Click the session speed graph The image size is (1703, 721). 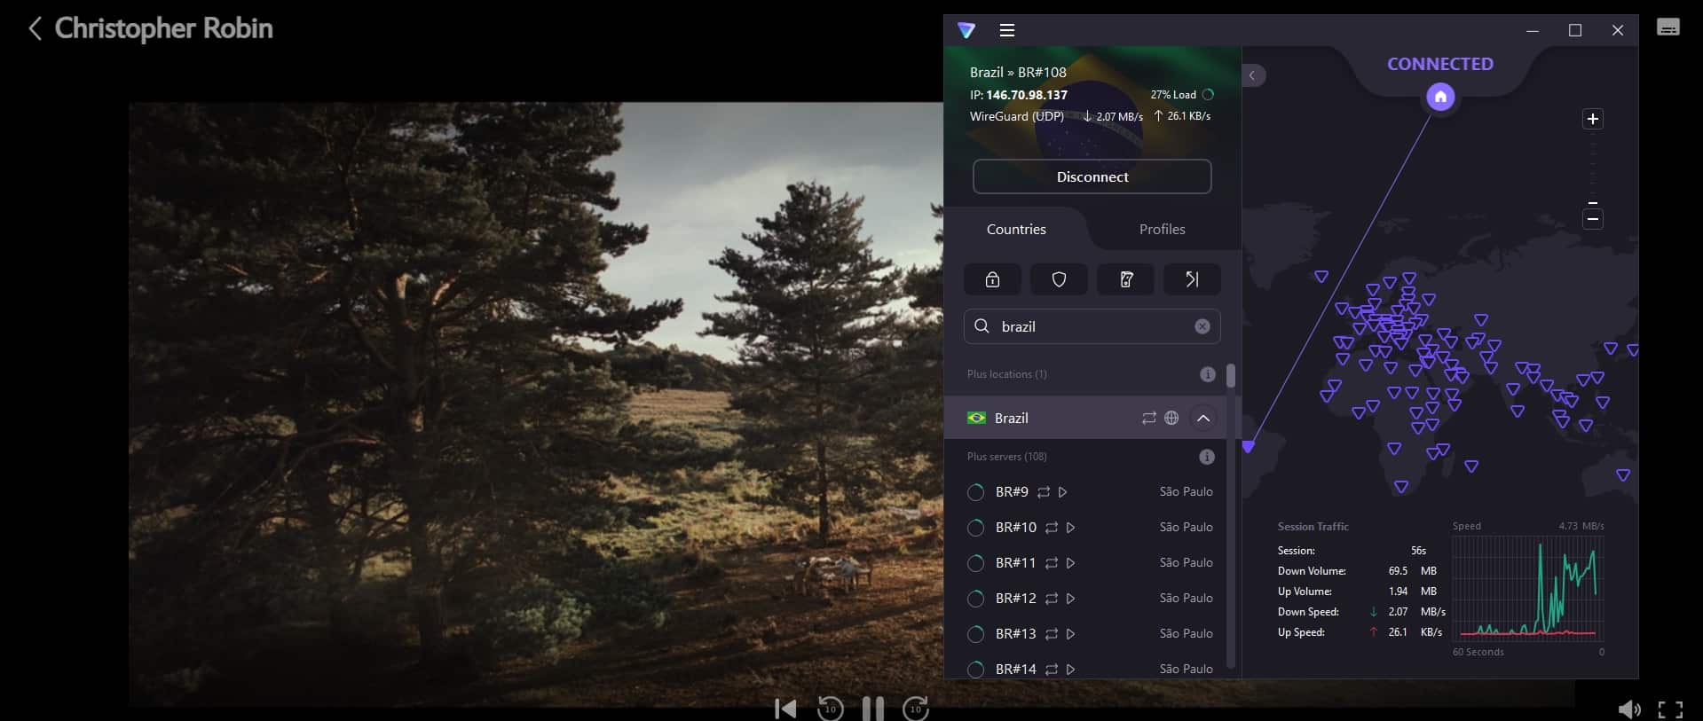click(1527, 587)
